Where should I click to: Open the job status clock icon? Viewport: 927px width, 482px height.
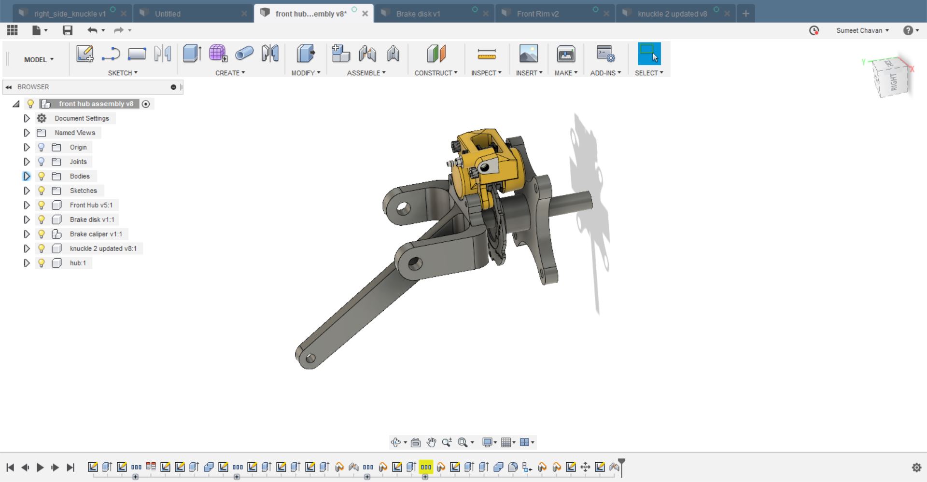814,30
